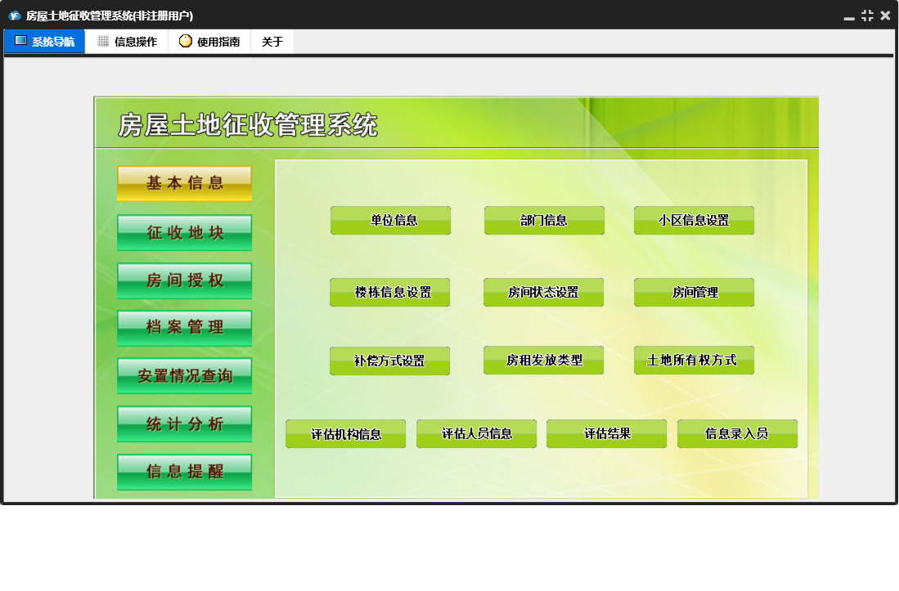Open 小区信息设置
899x591 pixels.
click(694, 221)
